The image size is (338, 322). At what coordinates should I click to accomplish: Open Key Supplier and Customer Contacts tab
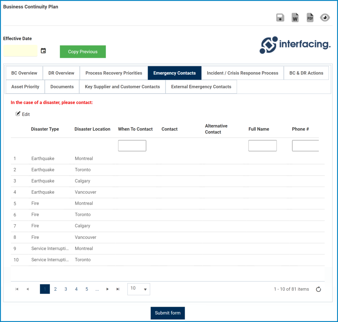pos(122,86)
